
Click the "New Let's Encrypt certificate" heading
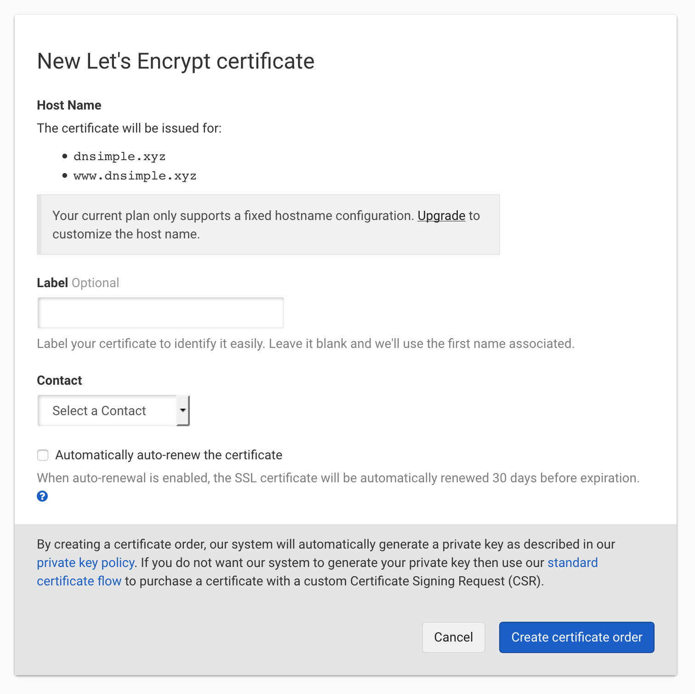pyautogui.click(x=176, y=61)
